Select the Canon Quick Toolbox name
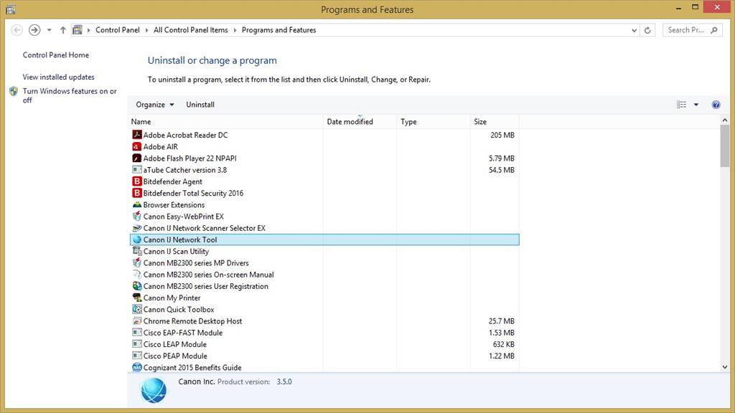Image resolution: width=735 pixels, height=413 pixels. tap(179, 310)
